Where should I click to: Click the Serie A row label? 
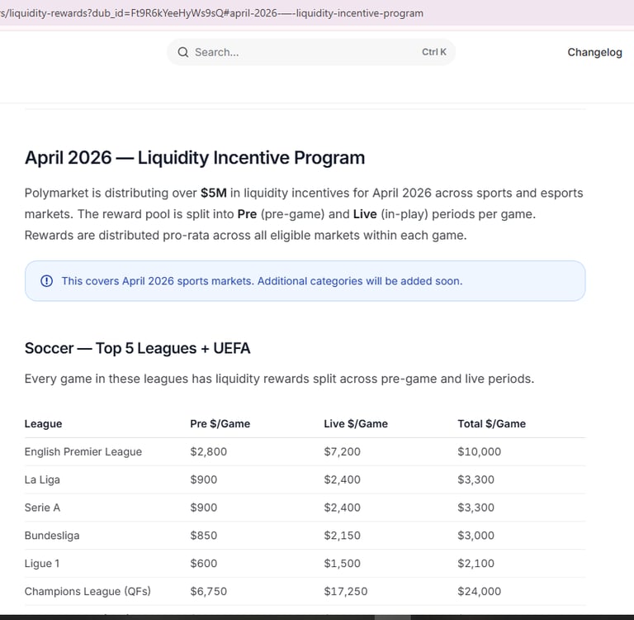42,508
